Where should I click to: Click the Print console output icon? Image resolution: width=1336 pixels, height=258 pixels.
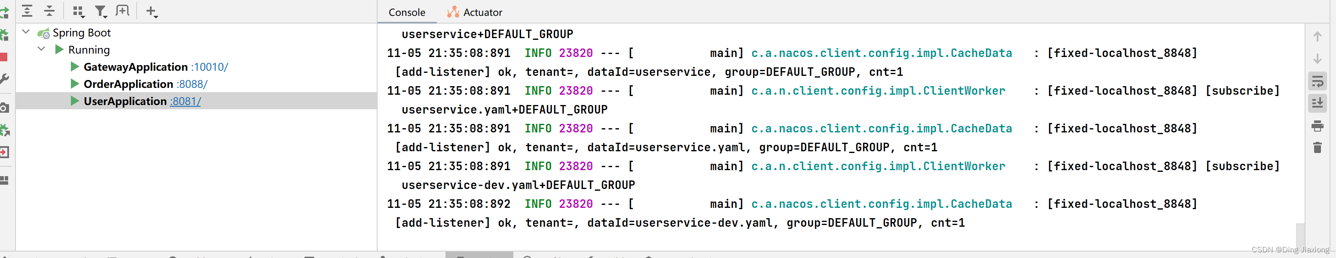tap(1318, 126)
